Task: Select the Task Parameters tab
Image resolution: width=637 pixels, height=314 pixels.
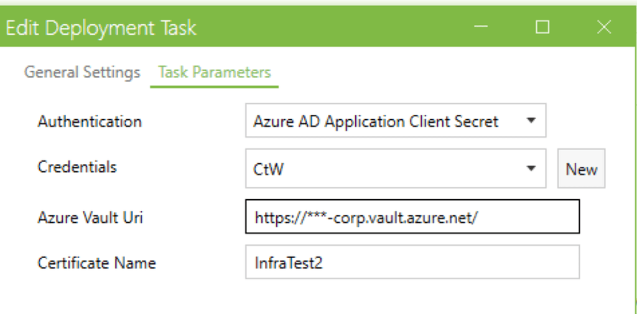Action: click(215, 73)
